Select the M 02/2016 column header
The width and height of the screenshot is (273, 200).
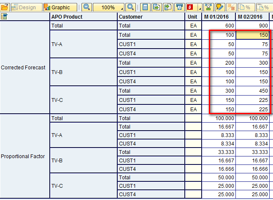pyautogui.click(x=252, y=17)
